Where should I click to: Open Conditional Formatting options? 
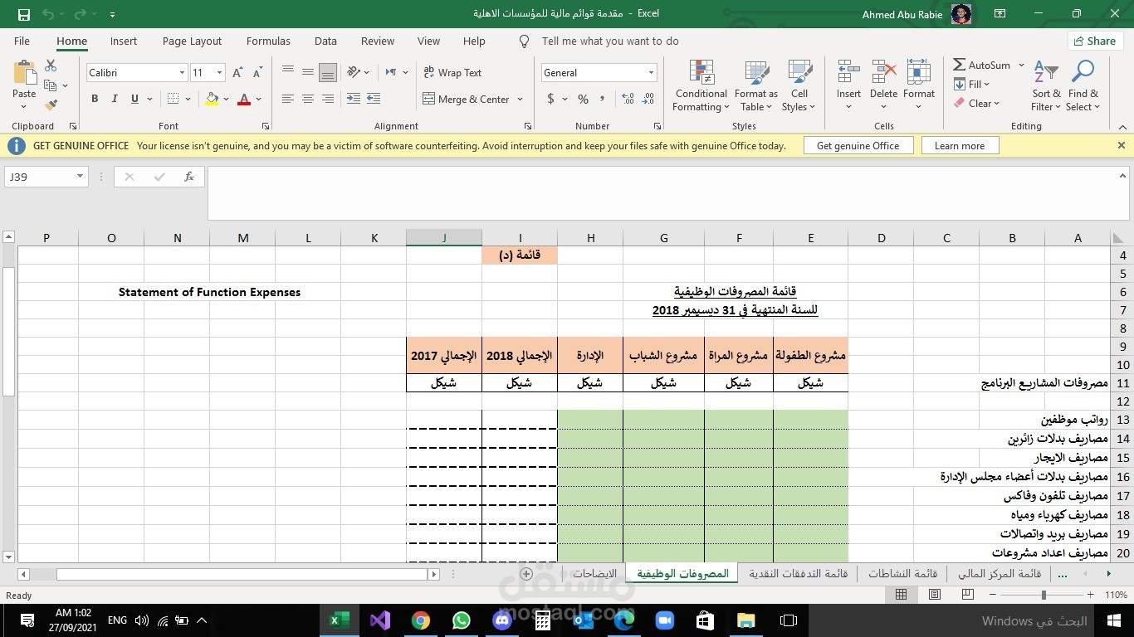[700, 85]
